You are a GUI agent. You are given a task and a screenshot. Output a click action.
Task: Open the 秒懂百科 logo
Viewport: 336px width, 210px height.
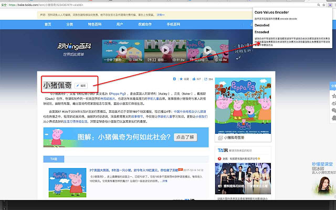(74, 46)
